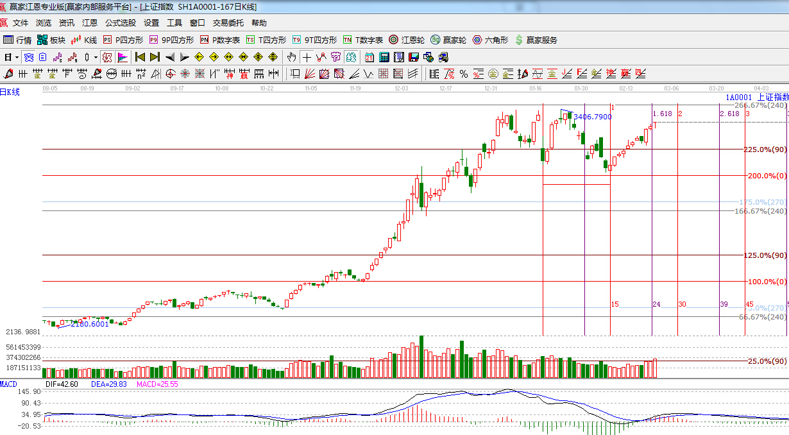Open the T数字表 number table
Viewport: 789px width, 435px height.
tap(362, 40)
